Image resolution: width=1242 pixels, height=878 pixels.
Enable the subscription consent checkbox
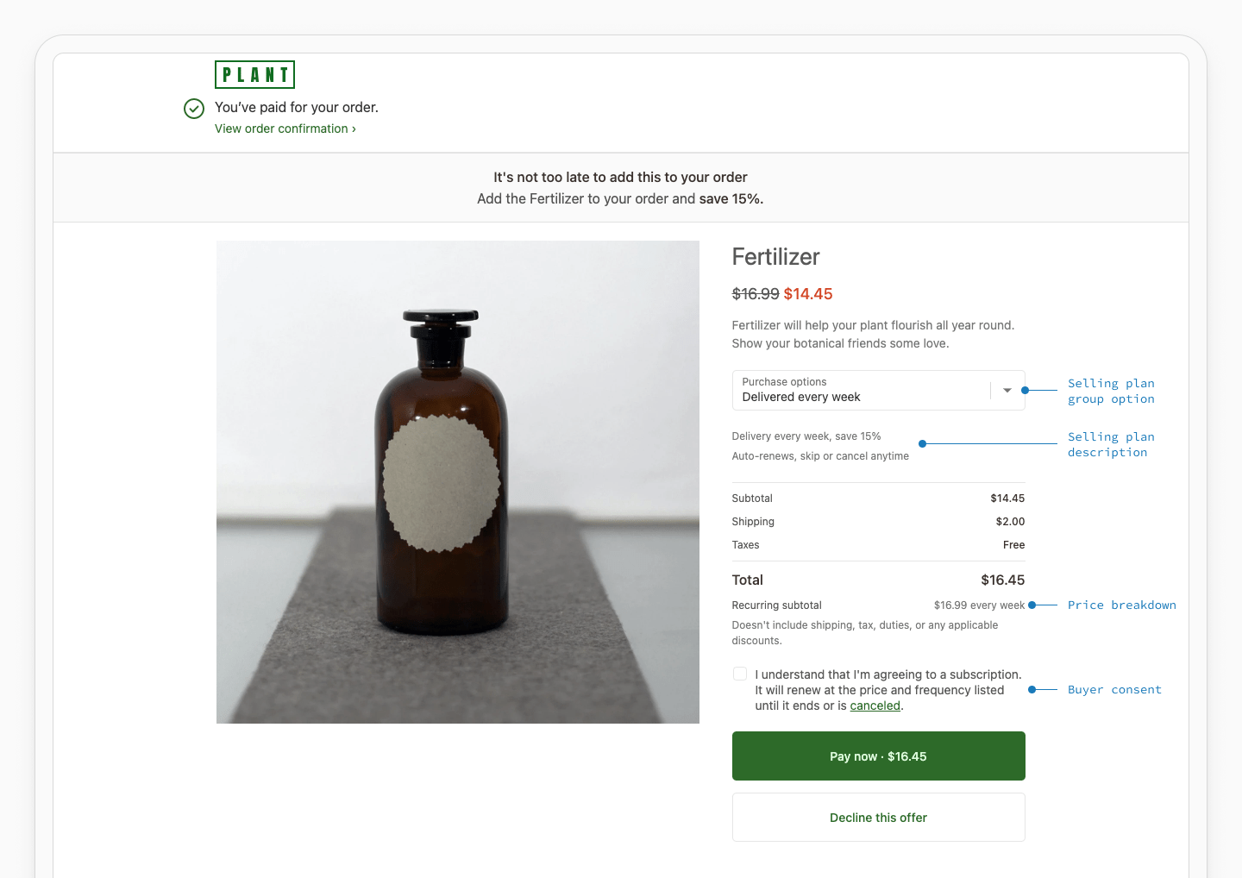[x=740, y=674]
